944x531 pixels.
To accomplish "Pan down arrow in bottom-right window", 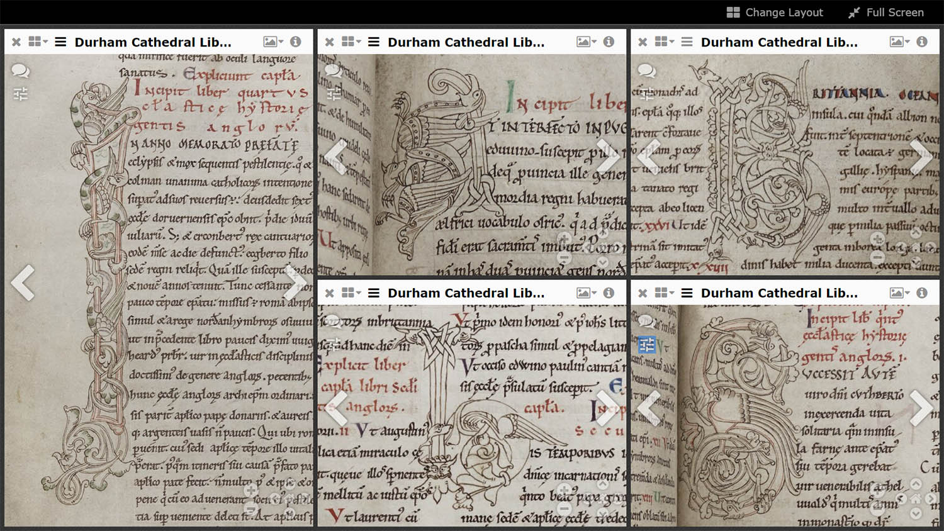I will (916, 513).
